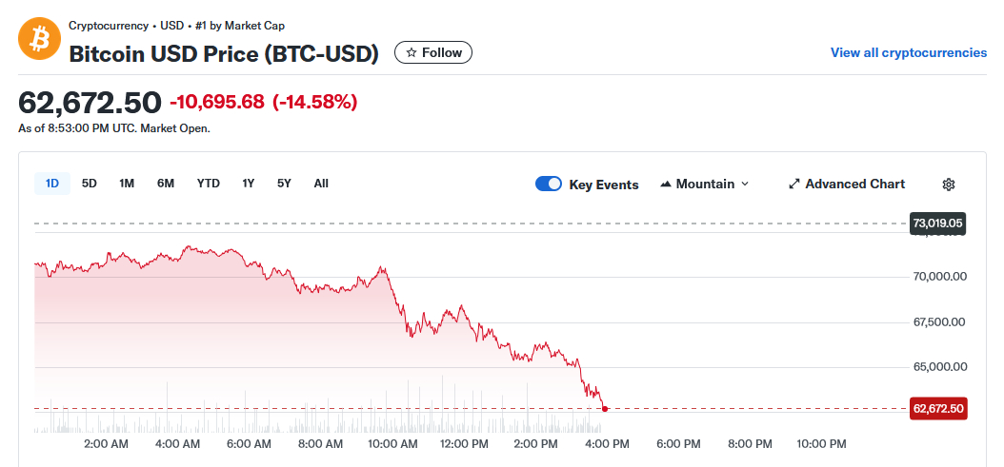Viewport: 1004px width, 467px height.
Task: Show All price history
Action: 321,184
